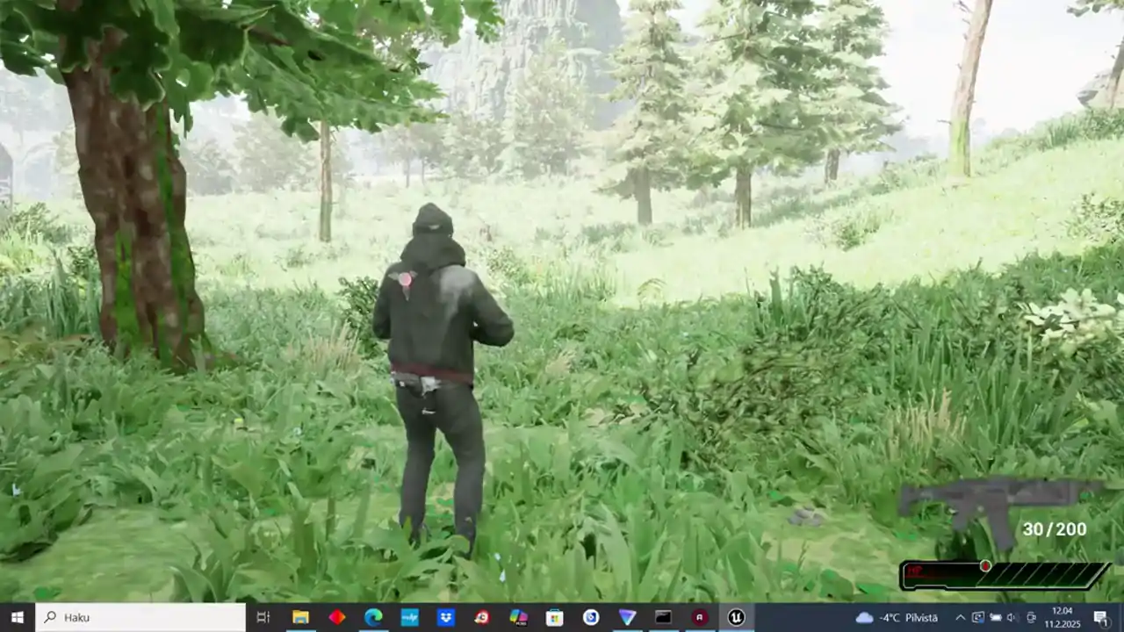
Task: Expand hidden system tray icons chevron
Action: point(960,617)
